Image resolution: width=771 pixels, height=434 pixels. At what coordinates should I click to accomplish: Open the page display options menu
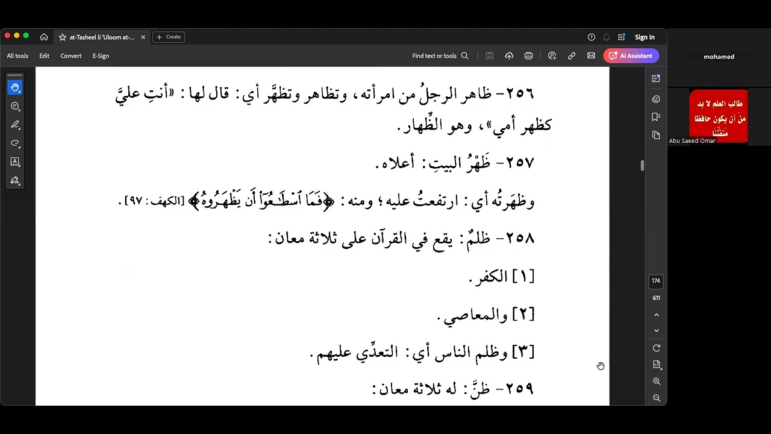pos(657,365)
